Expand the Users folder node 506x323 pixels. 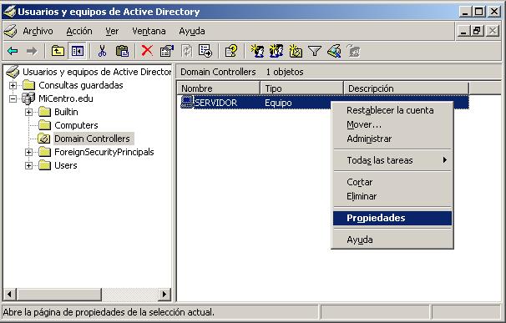coord(28,165)
